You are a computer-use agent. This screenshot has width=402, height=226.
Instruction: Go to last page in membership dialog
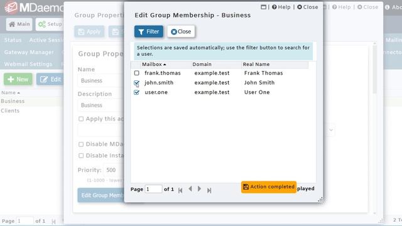pos(209,190)
